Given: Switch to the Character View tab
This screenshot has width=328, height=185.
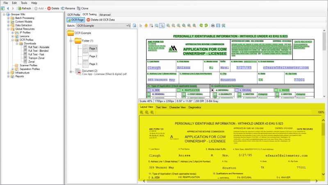Looking at the screenshot, I should [178, 107].
